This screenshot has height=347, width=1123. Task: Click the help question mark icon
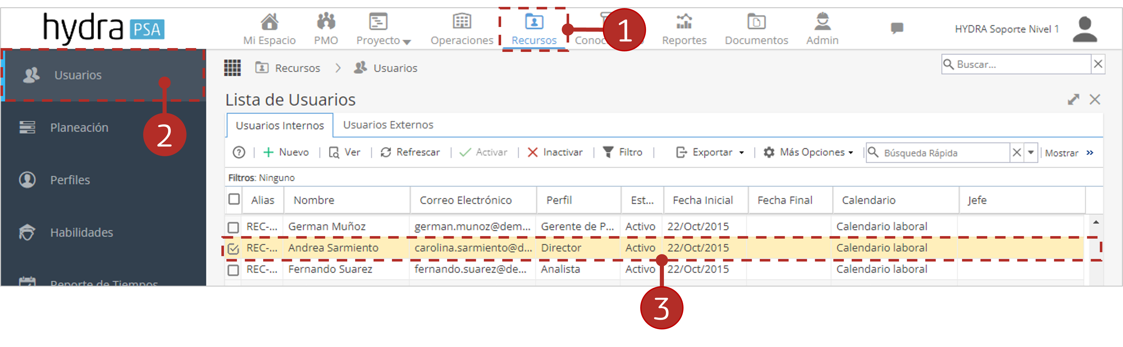pos(239,152)
